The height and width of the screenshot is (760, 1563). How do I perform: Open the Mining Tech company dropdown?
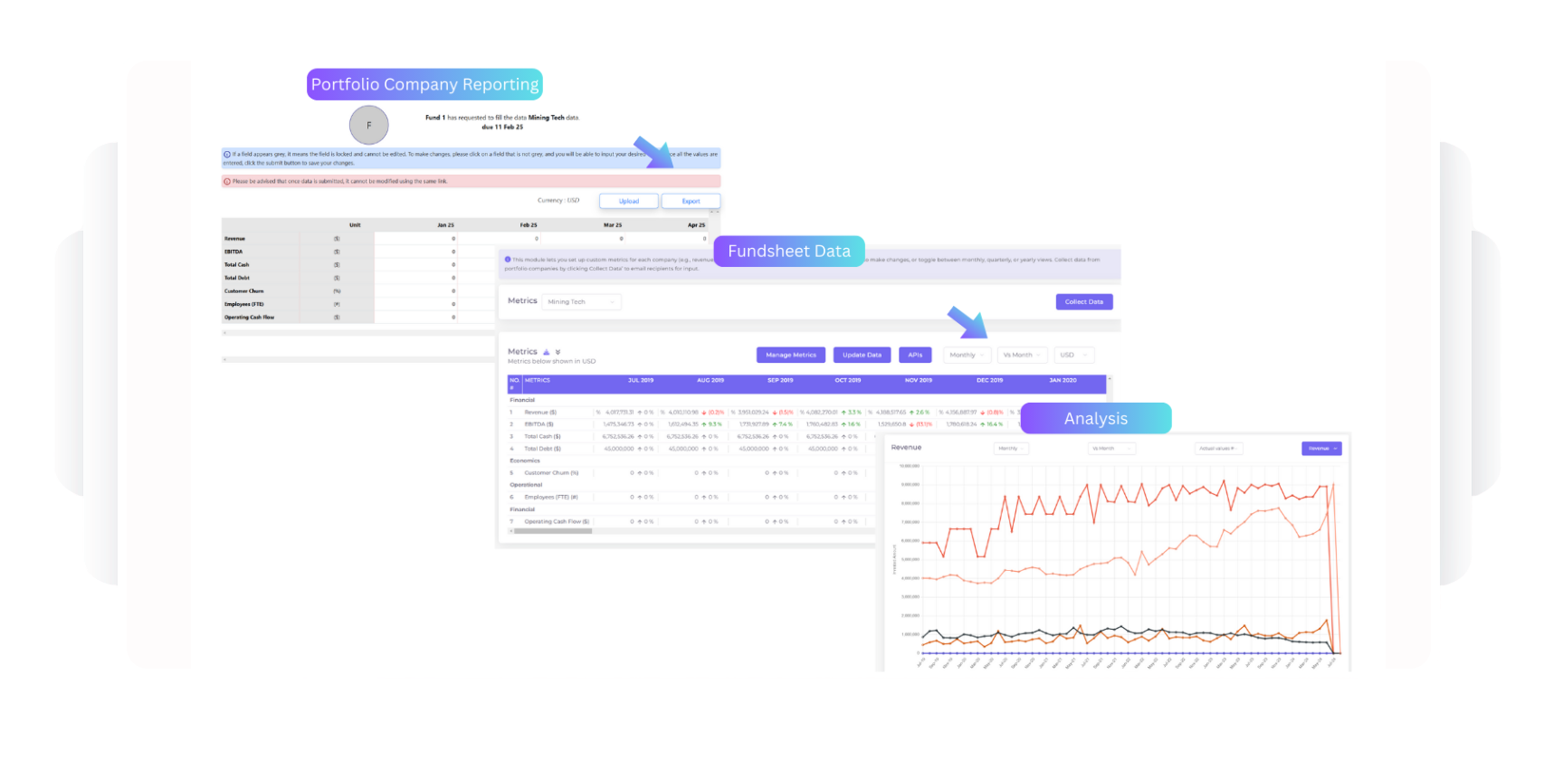(x=581, y=302)
